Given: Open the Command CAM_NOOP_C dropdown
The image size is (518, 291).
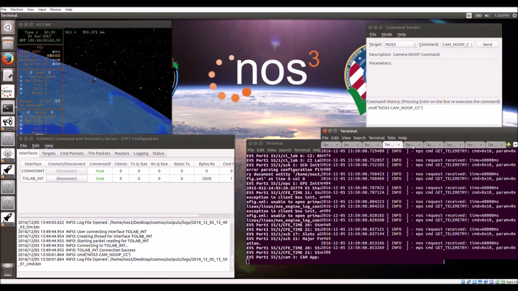Looking at the screenshot, I should tap(457, 44).
